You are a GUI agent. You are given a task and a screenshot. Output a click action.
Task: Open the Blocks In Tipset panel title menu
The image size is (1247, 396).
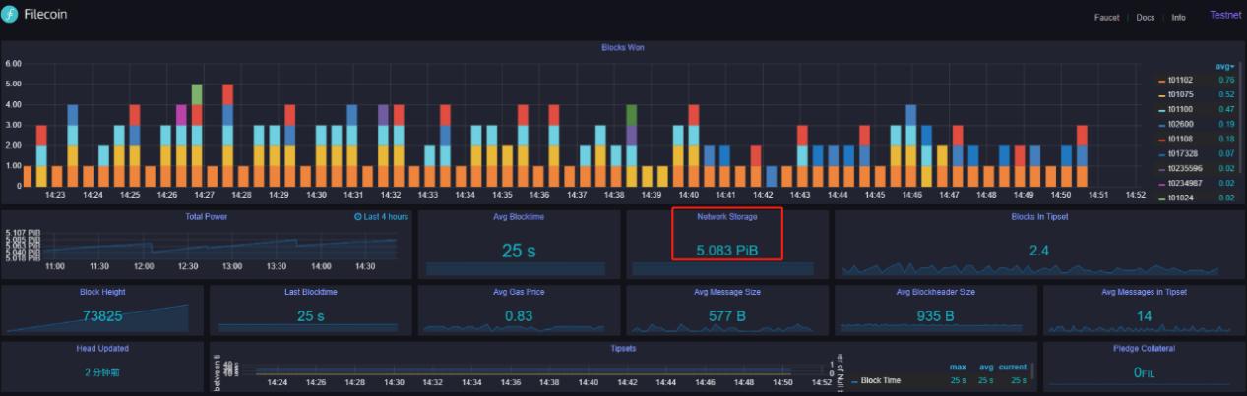click(x=1039, y=216)
